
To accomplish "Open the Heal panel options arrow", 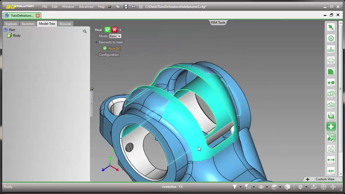I will (x=120, y=30).
